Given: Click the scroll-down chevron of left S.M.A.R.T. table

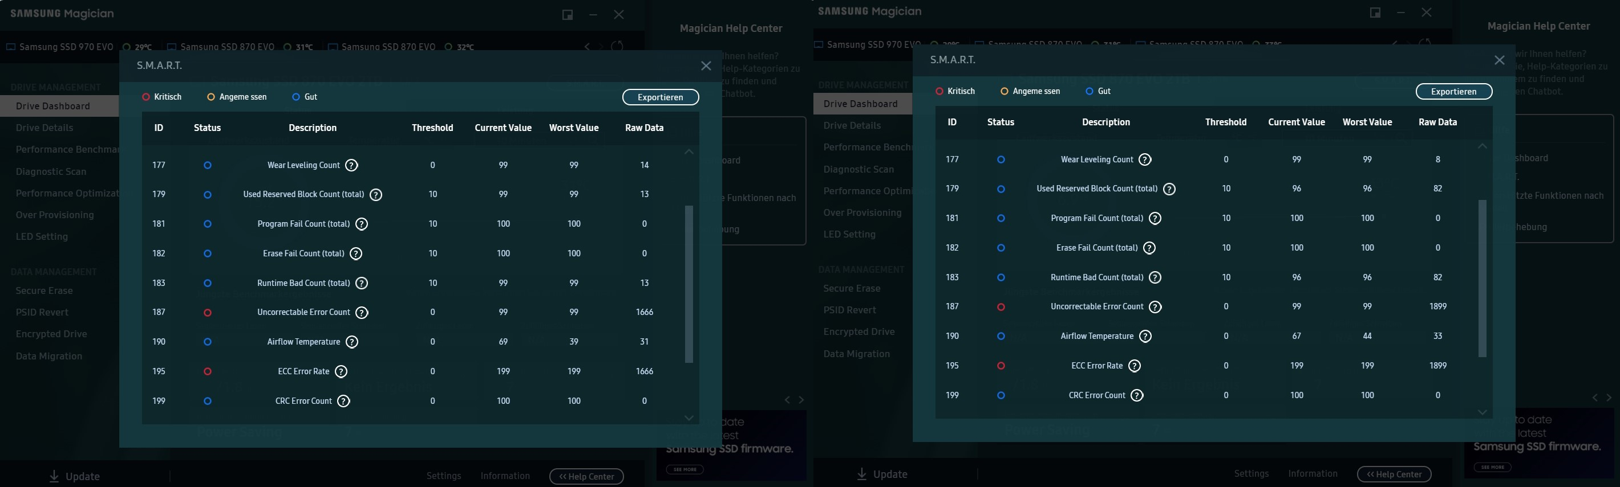Looking at the screenshot, I should point(689,418).
